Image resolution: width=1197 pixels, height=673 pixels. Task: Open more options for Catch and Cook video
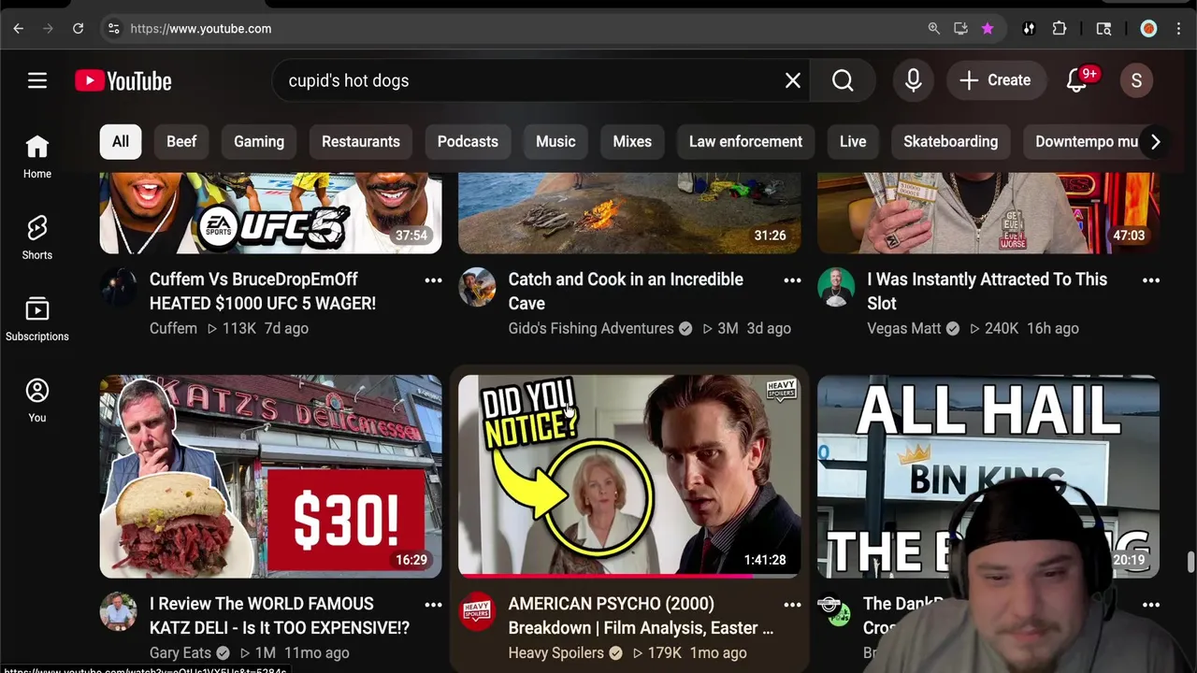pos(792,280)
